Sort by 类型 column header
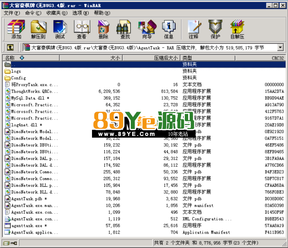 click(x=208, y=58)
